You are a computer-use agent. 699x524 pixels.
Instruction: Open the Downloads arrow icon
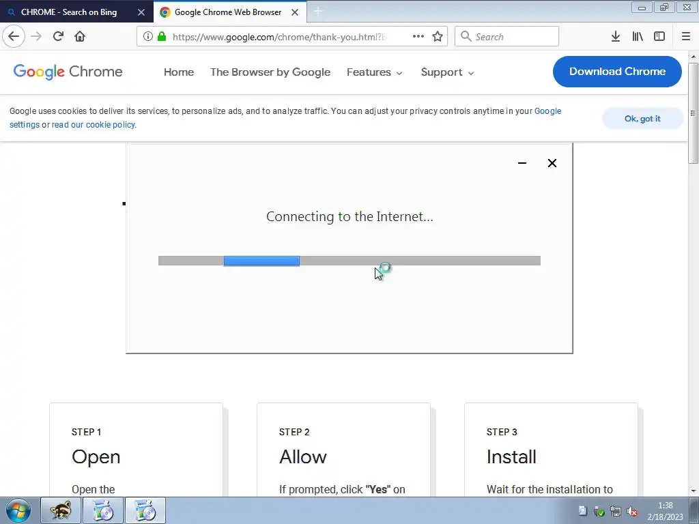616,36
